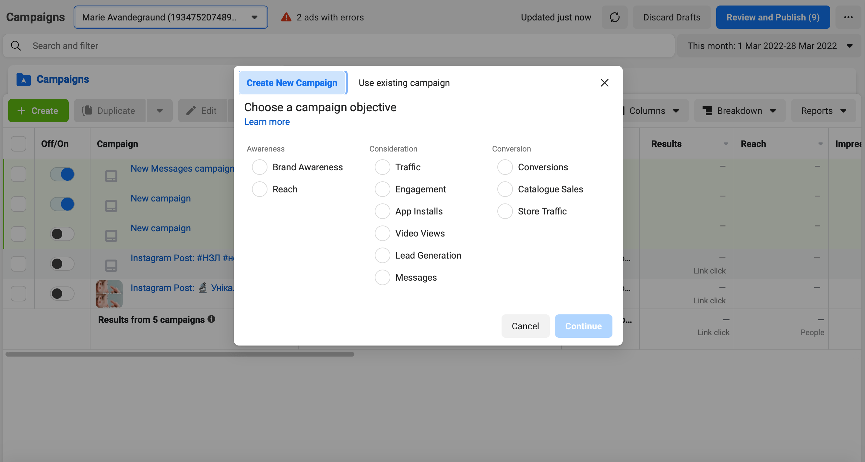Tick the select-all checkbox in the table header
Screen dimensions: 865x462
[x=18, y=144]
